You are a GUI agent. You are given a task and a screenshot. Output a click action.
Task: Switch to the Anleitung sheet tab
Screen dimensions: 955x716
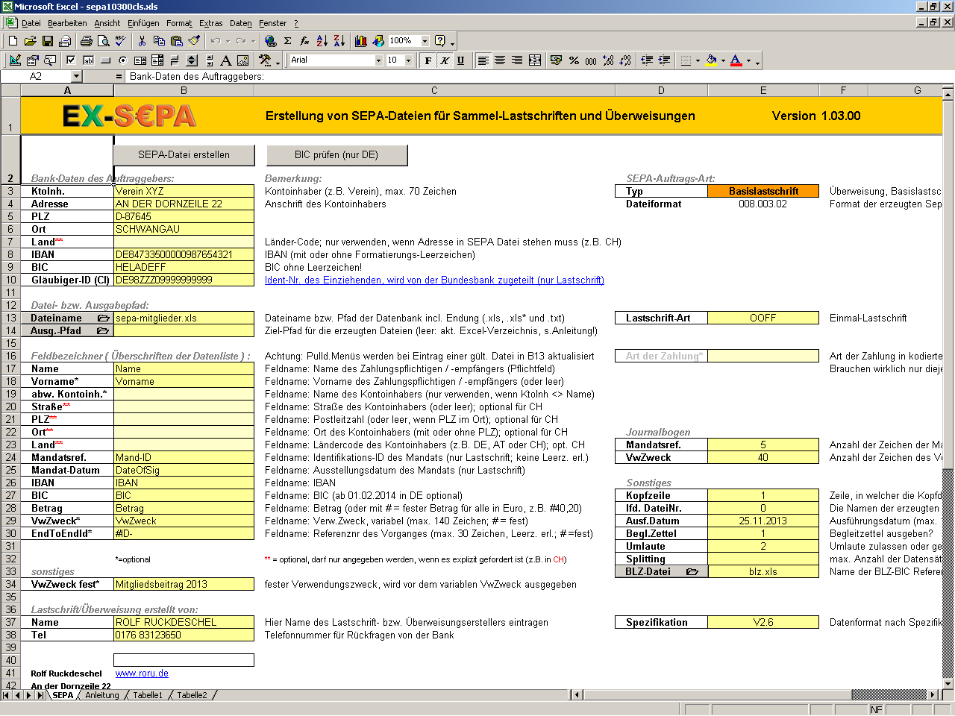click(103, 694)
